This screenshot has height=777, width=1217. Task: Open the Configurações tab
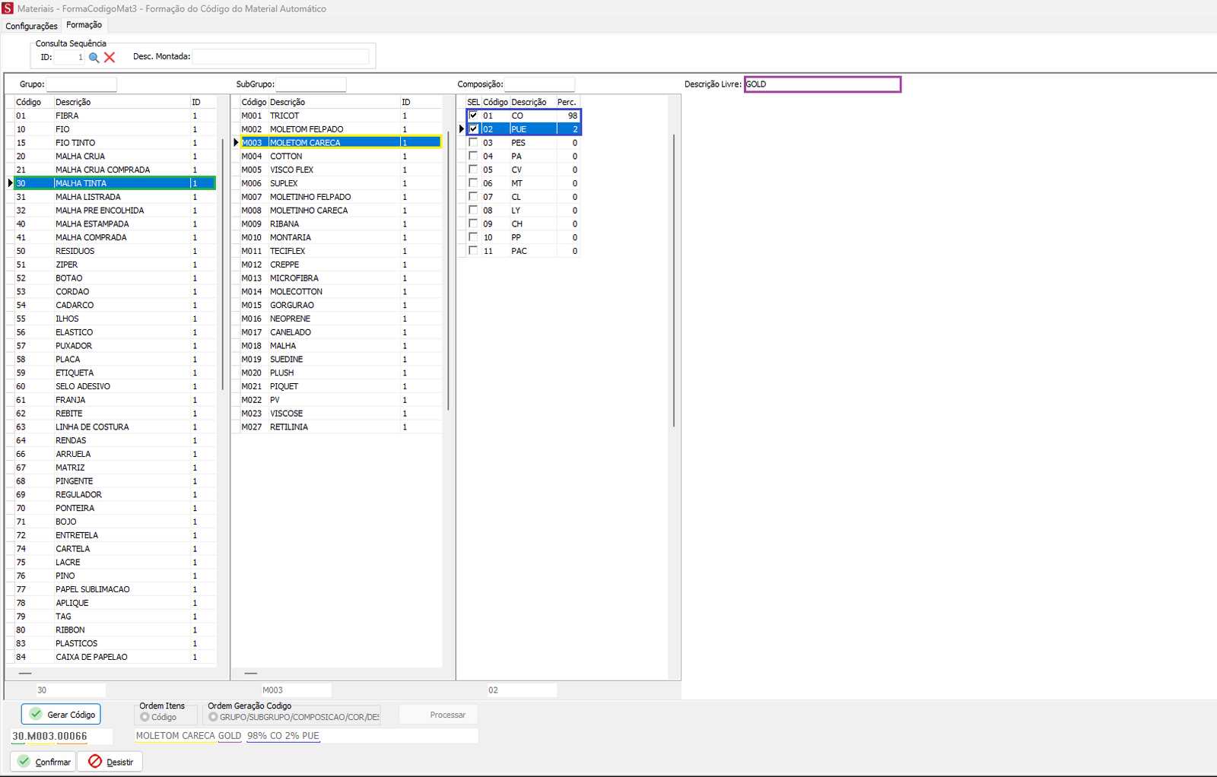[31, 26]
